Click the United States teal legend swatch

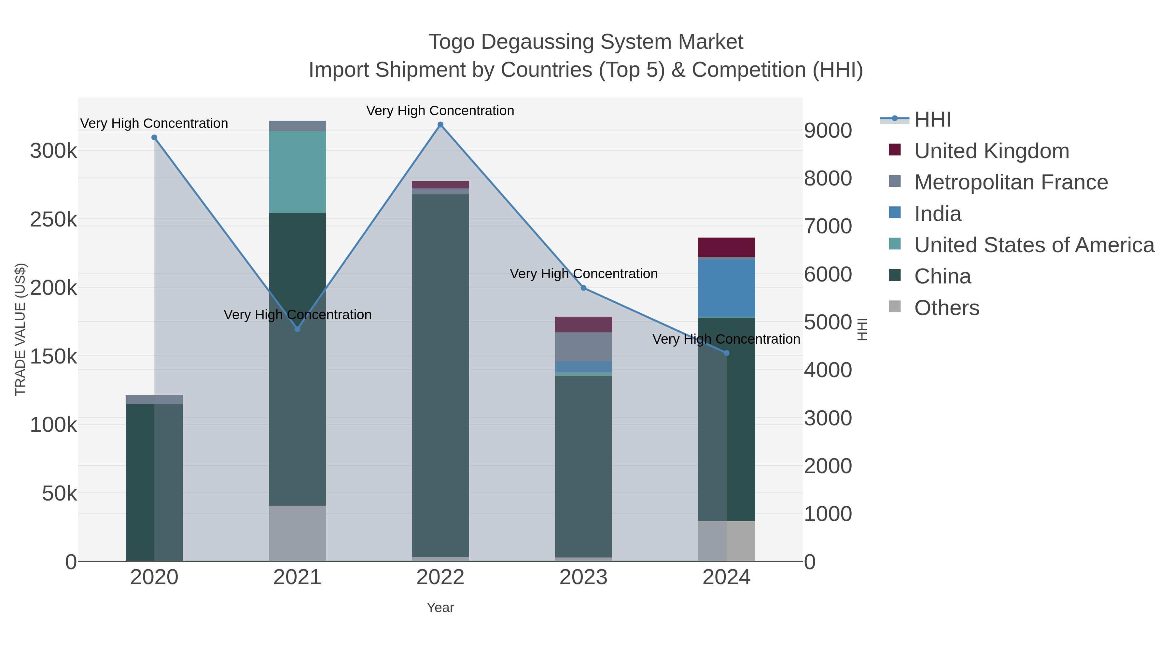[895, 244]
